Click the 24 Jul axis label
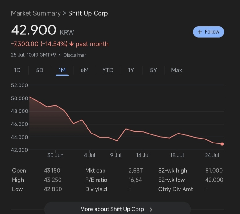 [x=212, y=155]
